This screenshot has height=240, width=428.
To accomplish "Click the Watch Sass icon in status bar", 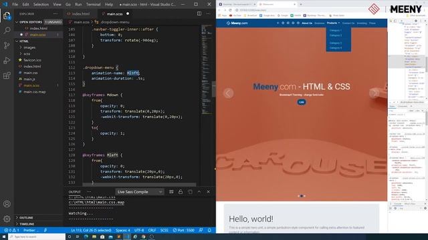I will (x=45, y=230).
